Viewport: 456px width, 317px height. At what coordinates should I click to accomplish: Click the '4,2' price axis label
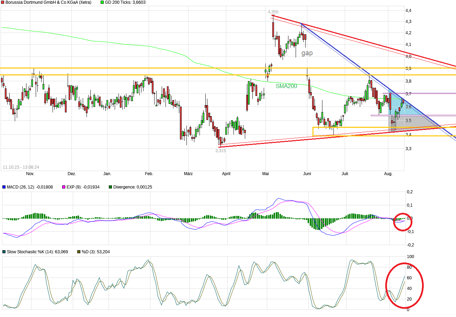[409, 33]
